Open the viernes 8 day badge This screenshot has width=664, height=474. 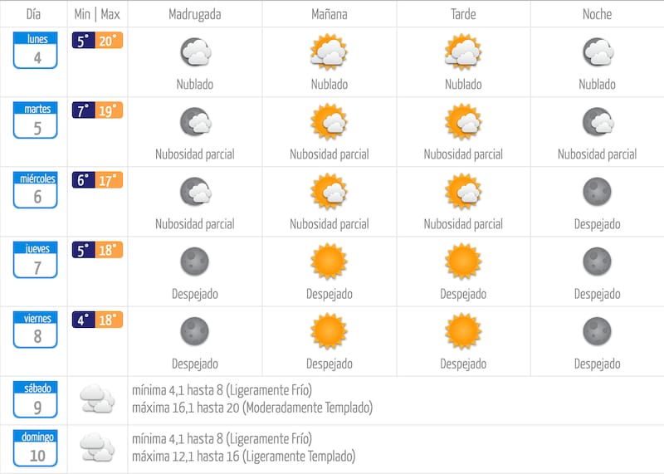[37, 330]
